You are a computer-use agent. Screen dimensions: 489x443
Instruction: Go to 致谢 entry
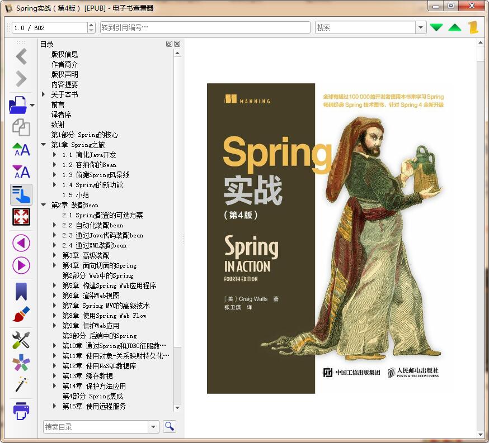click(x=58, y=125)
